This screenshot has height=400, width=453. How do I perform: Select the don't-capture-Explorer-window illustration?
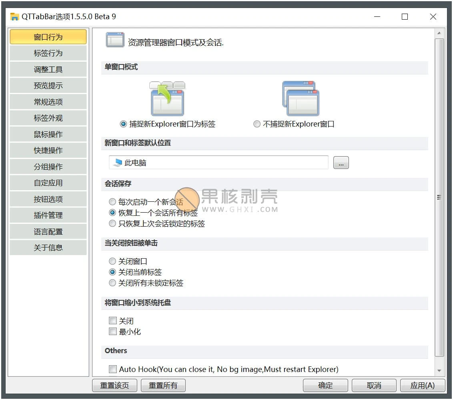coord(301,97)
